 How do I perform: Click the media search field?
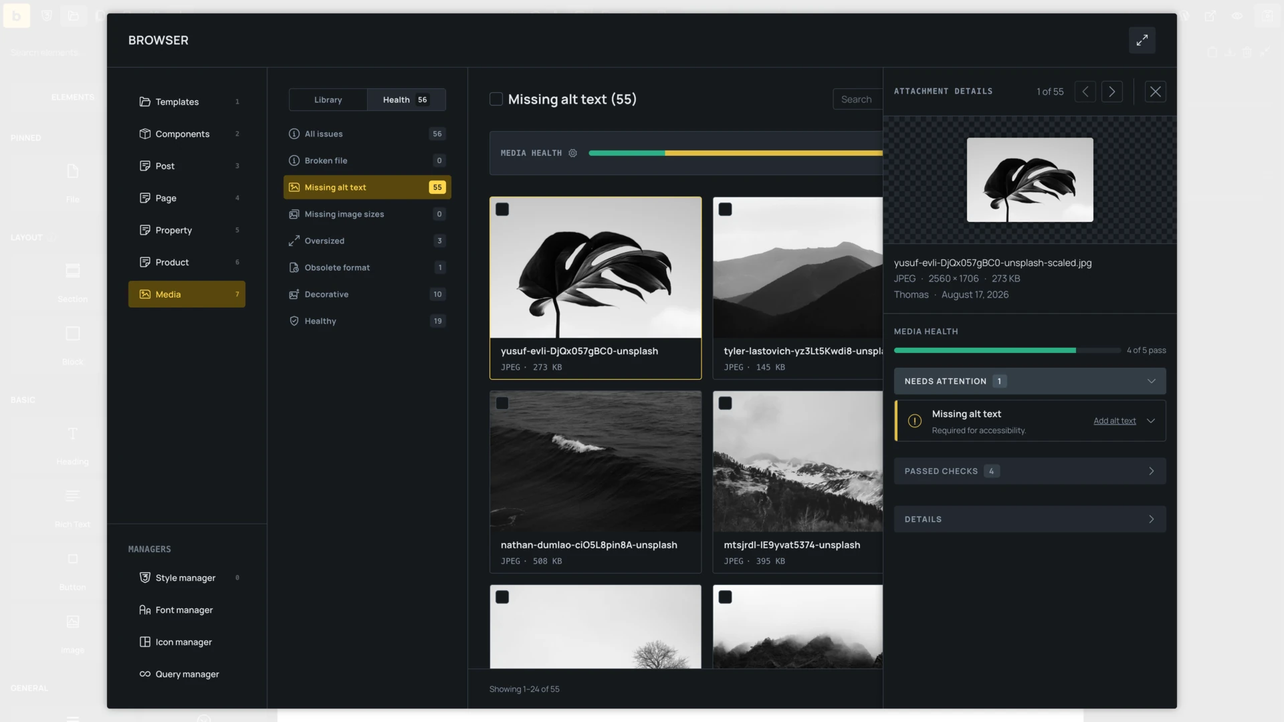click(x=858, y=99)
